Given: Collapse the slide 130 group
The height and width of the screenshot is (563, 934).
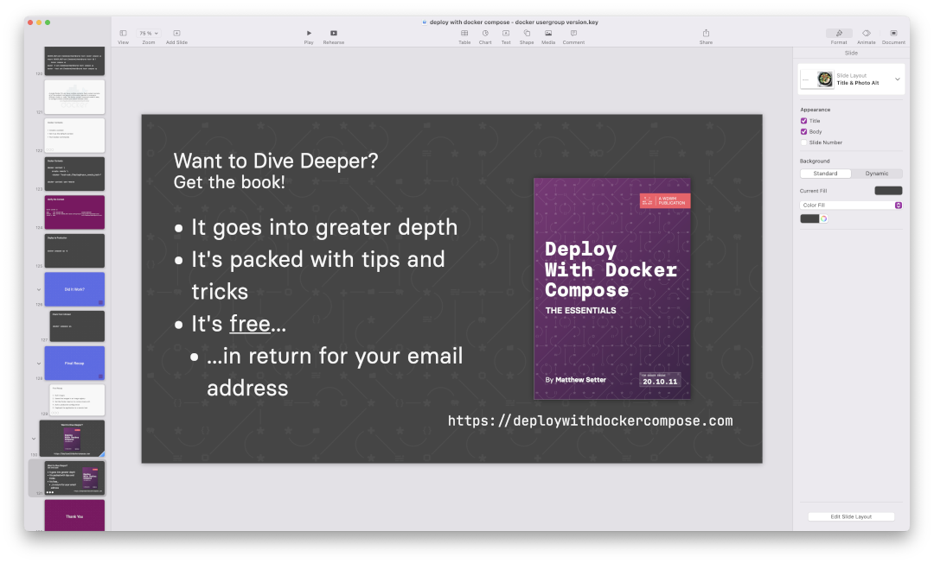Looking at the screenshot, I should (x=34, y=439).
